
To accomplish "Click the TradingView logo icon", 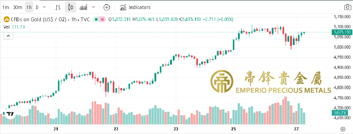I will coord(10,114).
